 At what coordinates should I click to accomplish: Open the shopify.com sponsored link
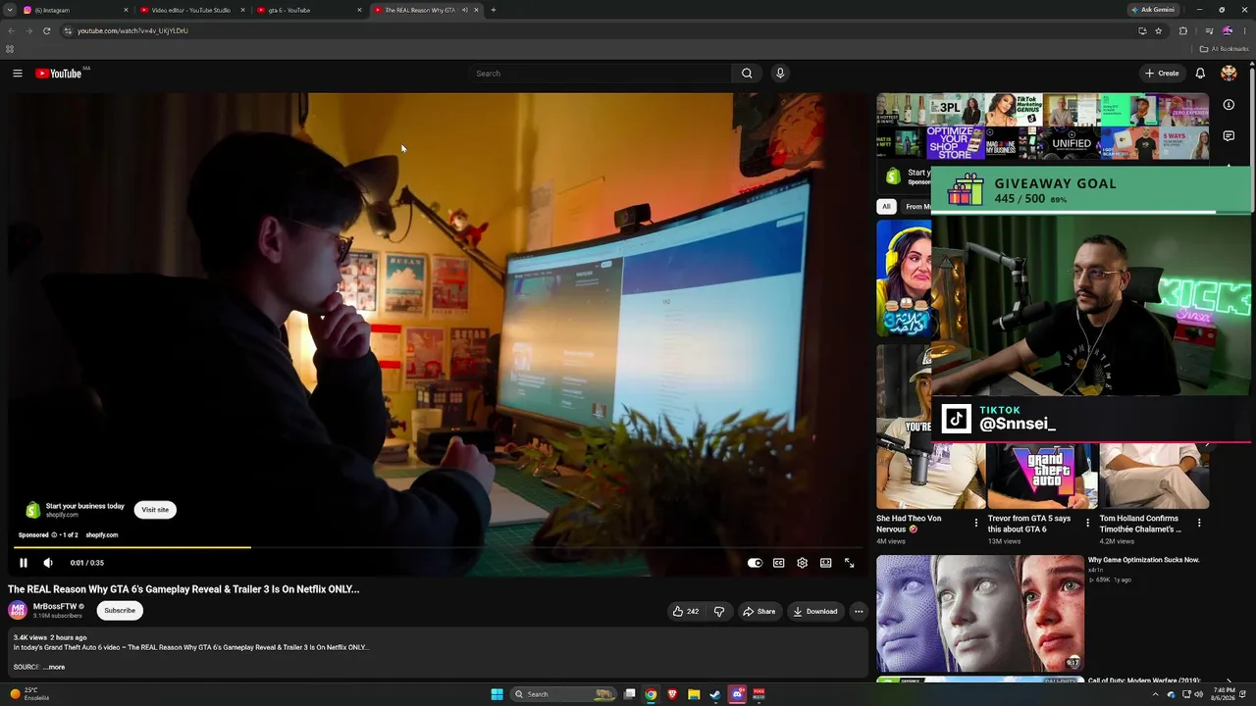pos(102,535)
